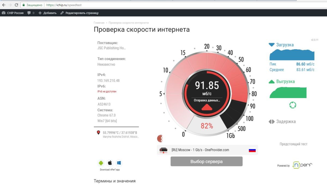Open the Добавить menu in admin bar
This screenshot has width=327, height=186.
click(x=47, y=13)
